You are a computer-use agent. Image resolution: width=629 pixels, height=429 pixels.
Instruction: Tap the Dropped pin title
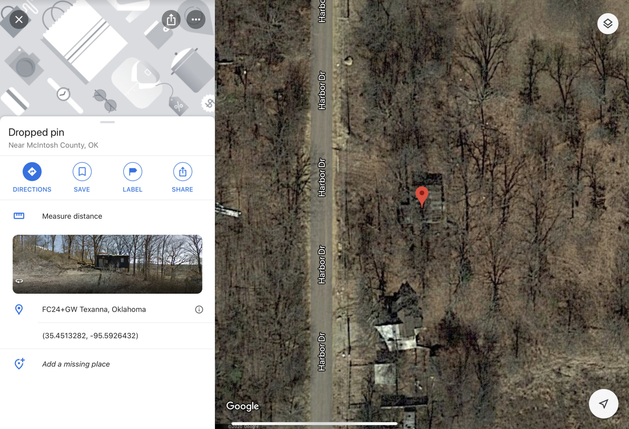(x=36, y=132)
